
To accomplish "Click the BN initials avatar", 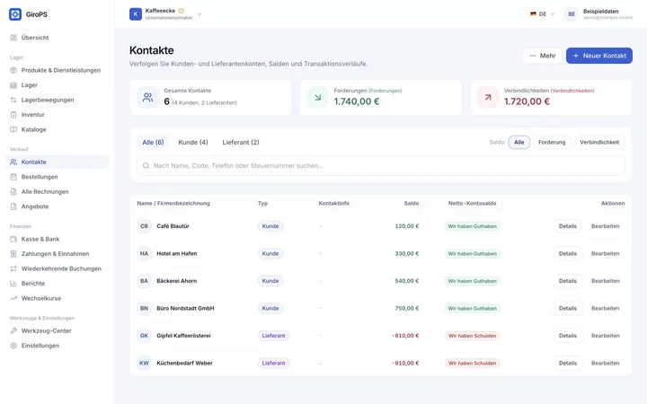I will pos(144,308).
